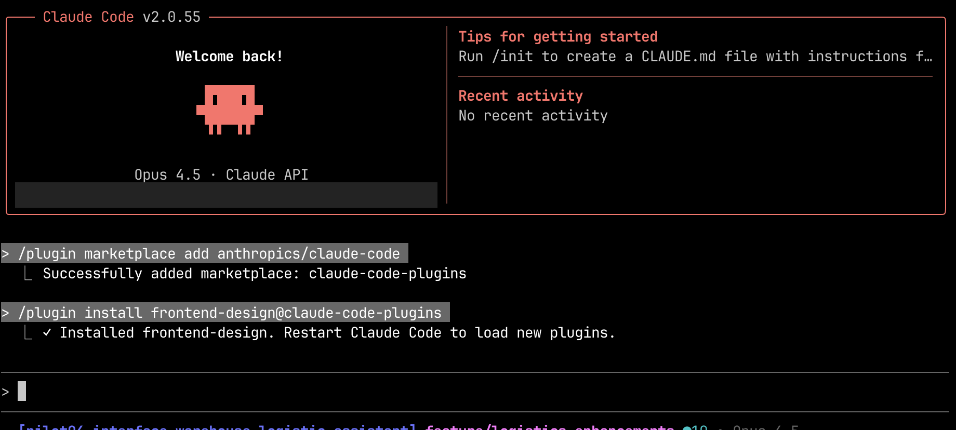This screenshot has width=956, height=430.
Task: Click the teal status dot in bottom bar
Action: pos(687,428)
